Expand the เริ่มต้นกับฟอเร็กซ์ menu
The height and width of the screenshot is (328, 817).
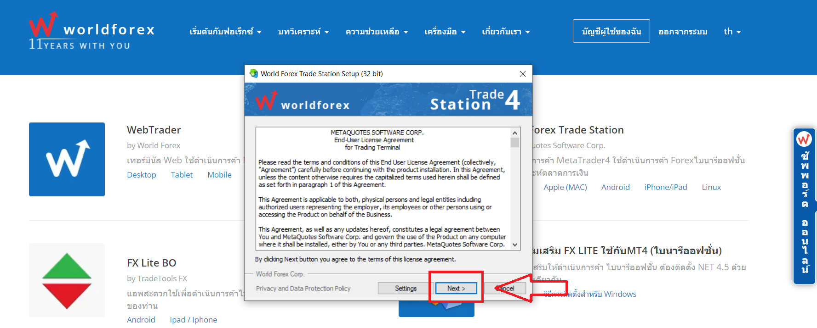click(225, 32)
